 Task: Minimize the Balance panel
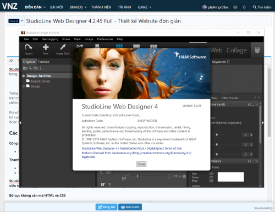point(253,161)
